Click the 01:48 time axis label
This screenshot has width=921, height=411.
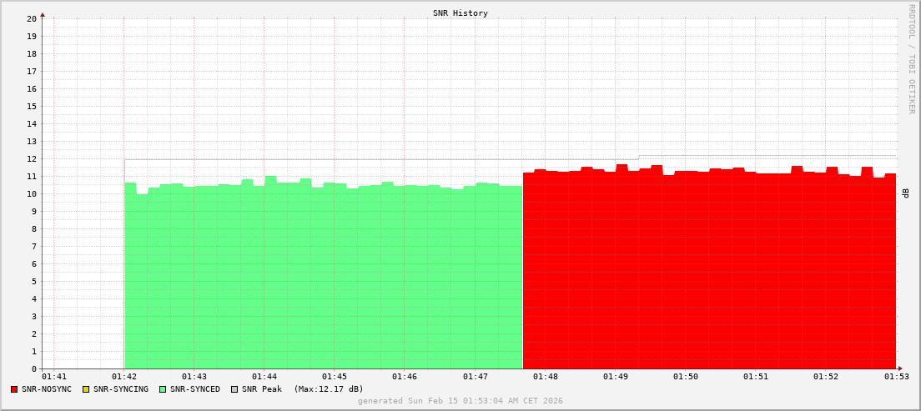click(x=545, y=378)
